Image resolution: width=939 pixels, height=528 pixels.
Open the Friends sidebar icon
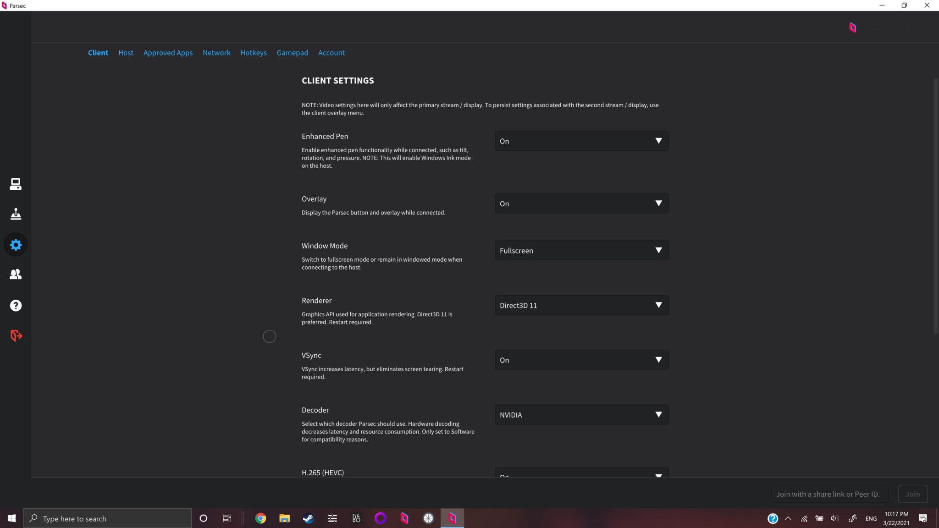pos(16,274)
